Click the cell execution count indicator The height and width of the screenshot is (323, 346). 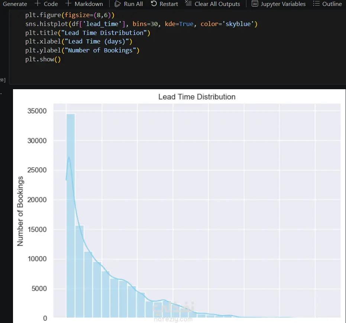coord(3,80)
